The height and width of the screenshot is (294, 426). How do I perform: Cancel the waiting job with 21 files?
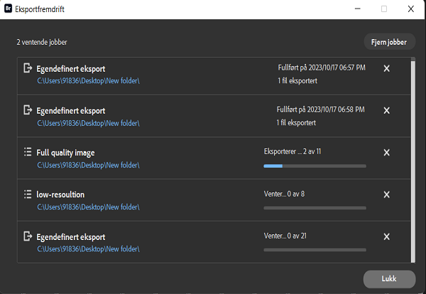[386, 236]
